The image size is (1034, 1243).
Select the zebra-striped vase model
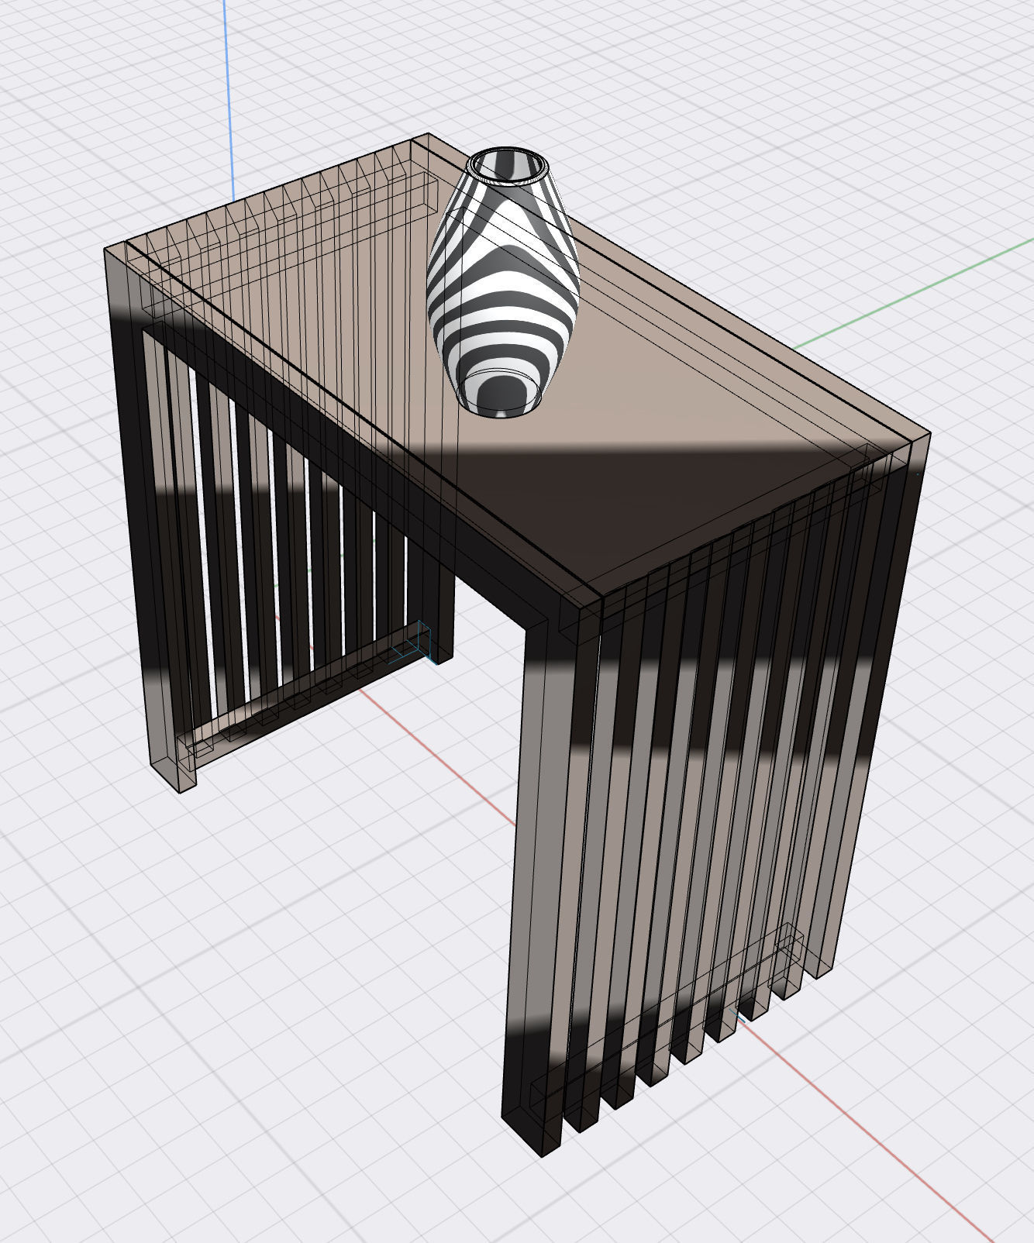[x=502, y=283]
